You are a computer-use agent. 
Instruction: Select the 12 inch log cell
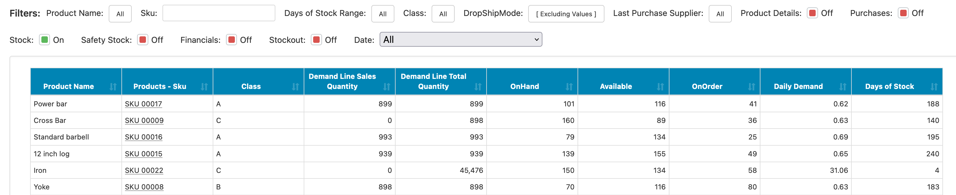[76, 154]
